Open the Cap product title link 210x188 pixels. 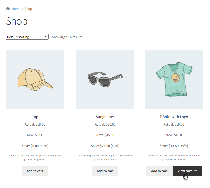click(x=35, y=117)
